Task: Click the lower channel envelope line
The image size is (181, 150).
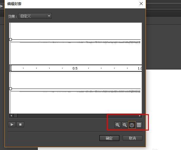Action: tap(76, 89)
